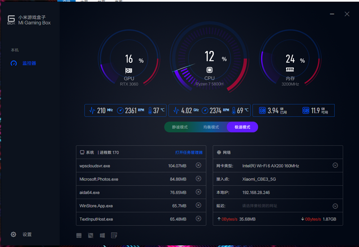
Task: Click the used memory GB icon
Action: pyautogui.click(x=263, y=111)
